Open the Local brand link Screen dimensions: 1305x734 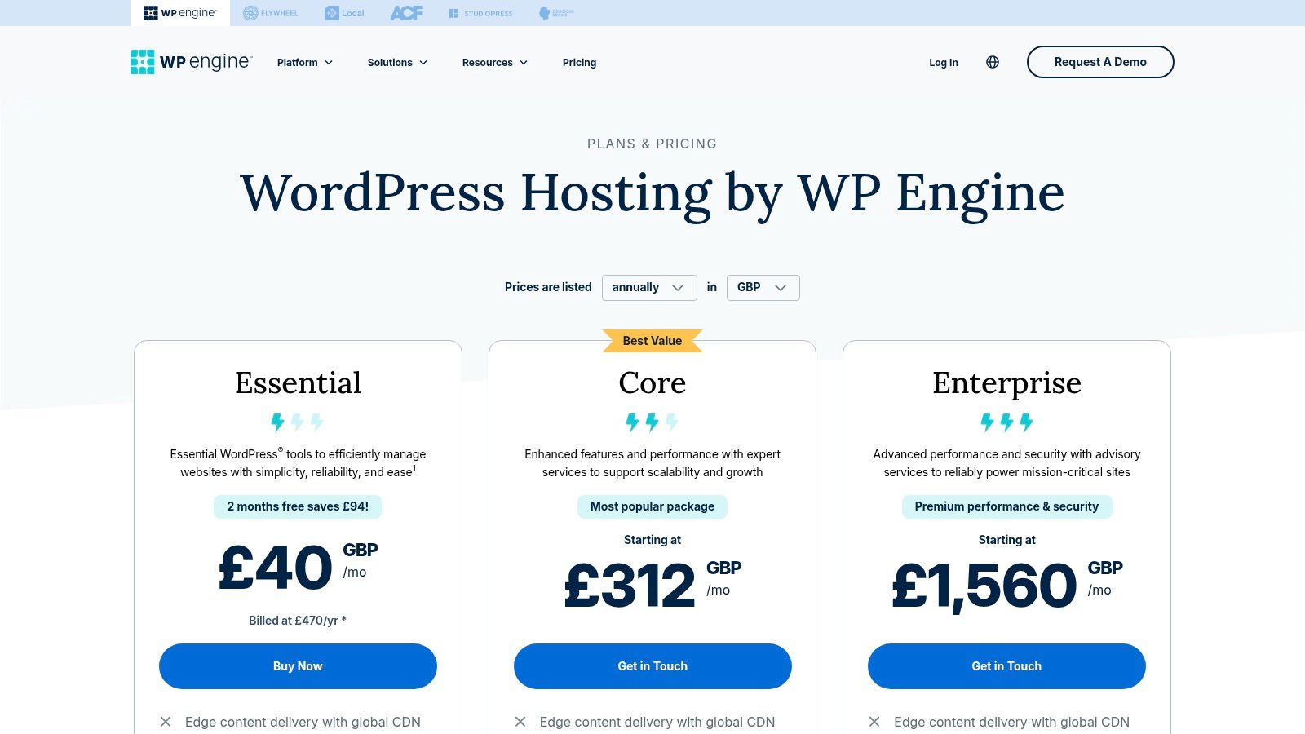coord(344,13)
